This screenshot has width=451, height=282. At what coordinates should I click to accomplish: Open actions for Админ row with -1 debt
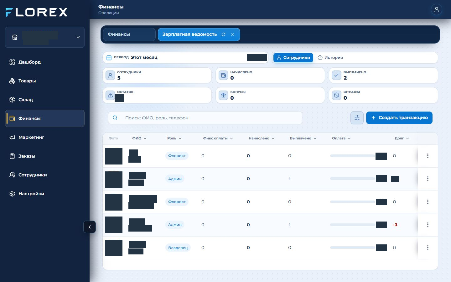pyautogui.click(x=428, y=225)
